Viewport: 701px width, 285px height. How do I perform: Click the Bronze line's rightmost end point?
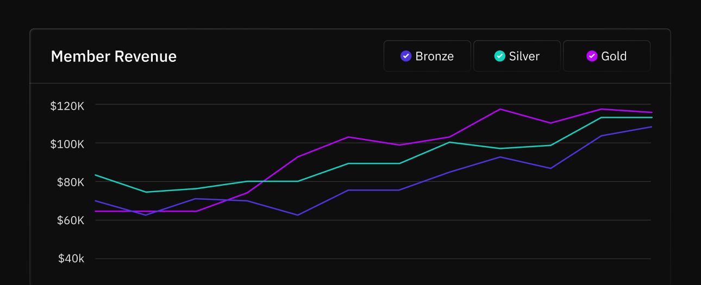coord(651,127)
